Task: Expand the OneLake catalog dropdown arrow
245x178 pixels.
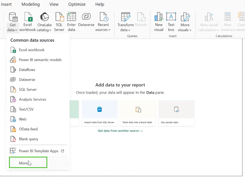Action: tap(50, 30)
